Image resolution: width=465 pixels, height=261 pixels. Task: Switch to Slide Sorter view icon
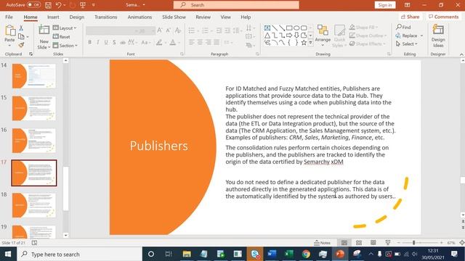click(x=359, y=243)
